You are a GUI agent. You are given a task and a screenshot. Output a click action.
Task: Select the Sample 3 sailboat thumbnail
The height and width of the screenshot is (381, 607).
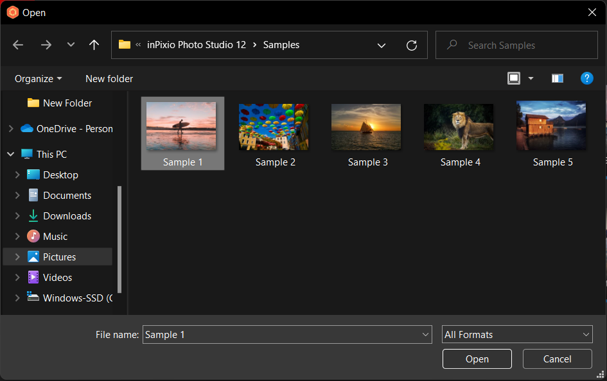366,127
